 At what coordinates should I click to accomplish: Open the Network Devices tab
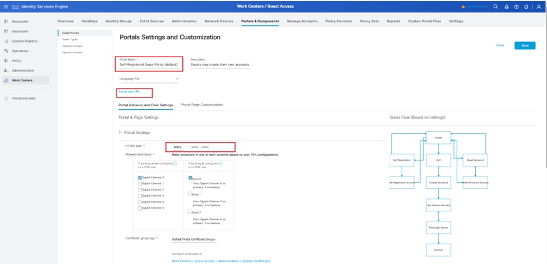219,21
